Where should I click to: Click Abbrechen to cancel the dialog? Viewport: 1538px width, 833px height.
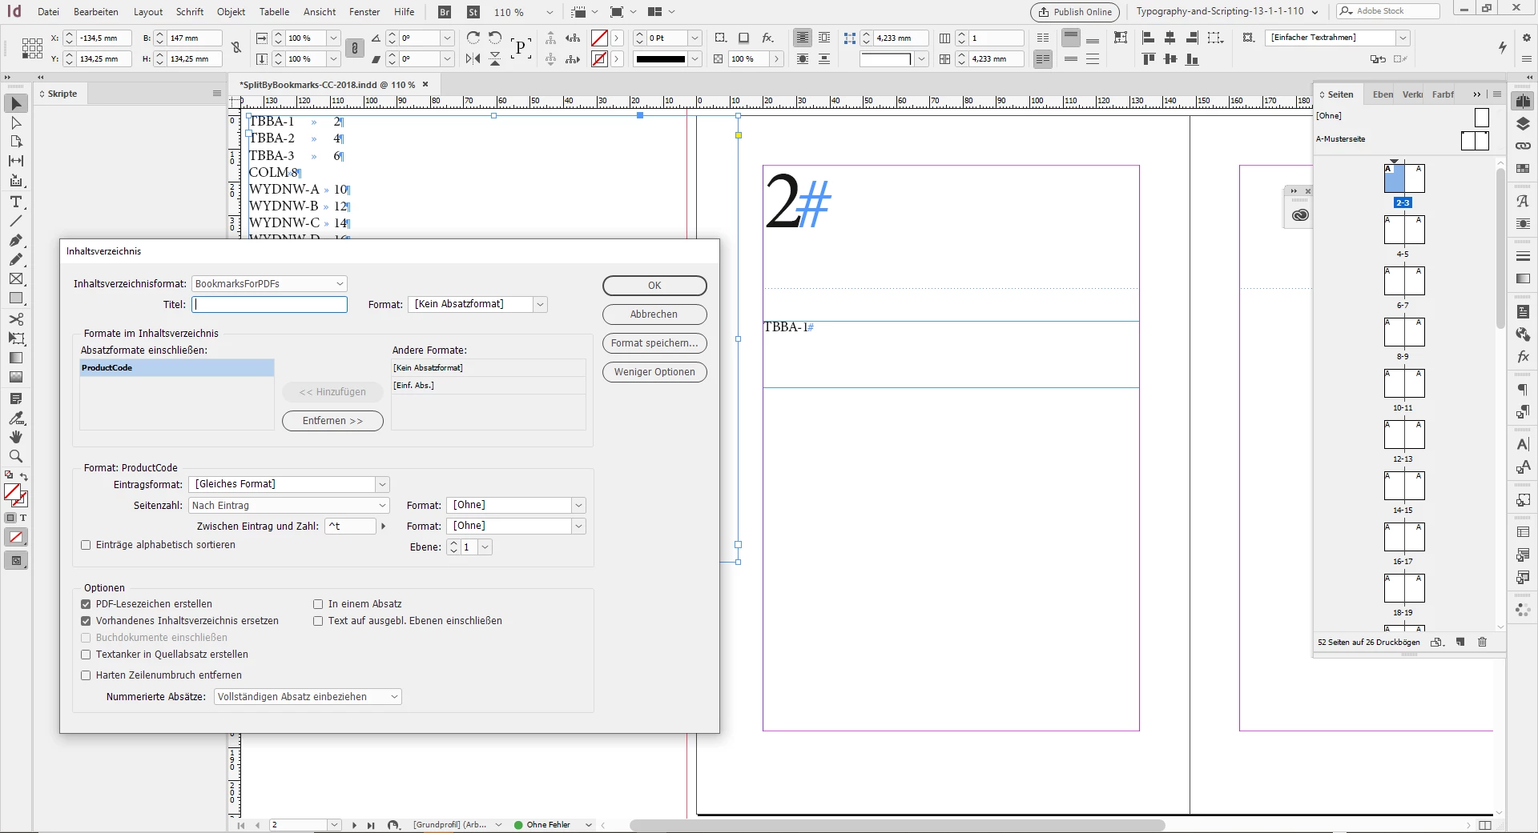pos(654,314)
